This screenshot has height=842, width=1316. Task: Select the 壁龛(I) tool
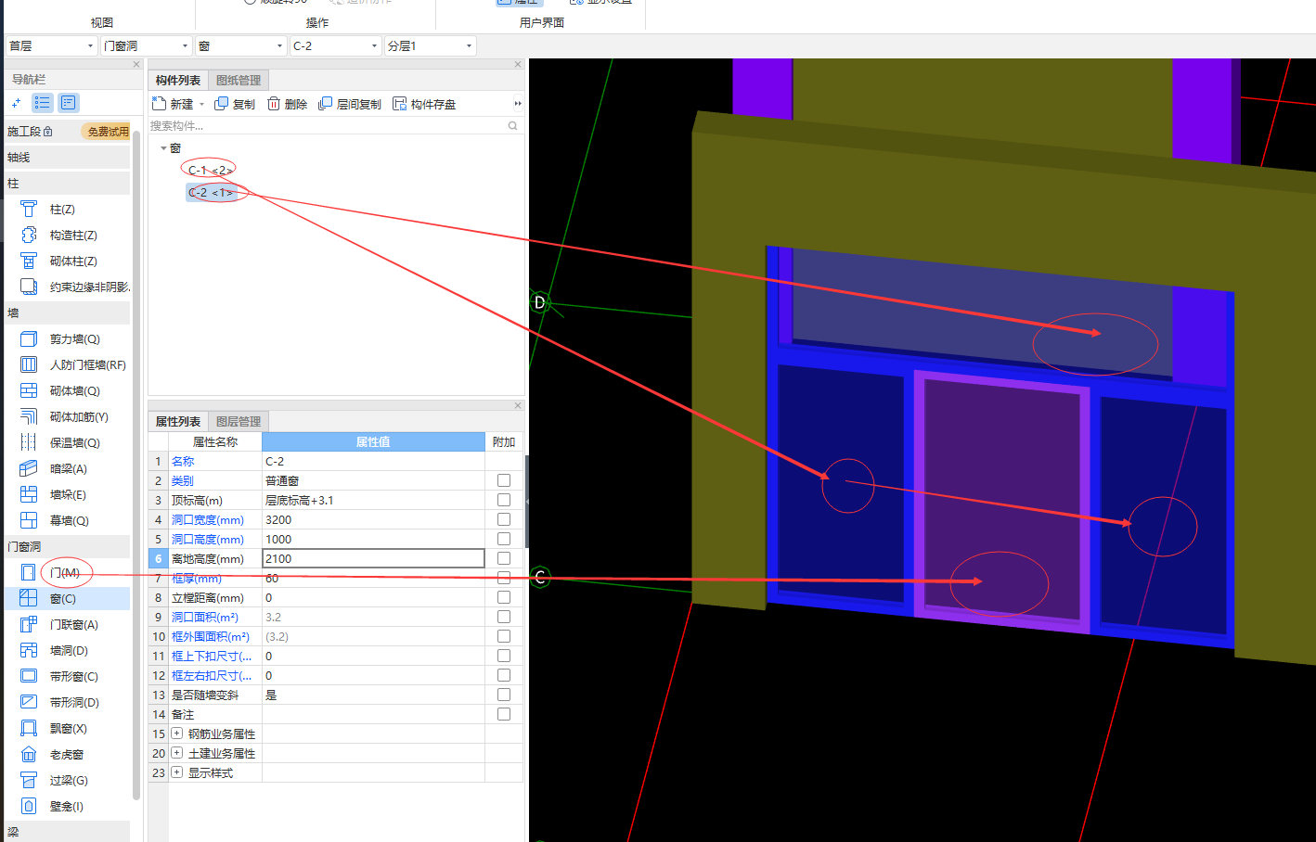coord(66,807)
